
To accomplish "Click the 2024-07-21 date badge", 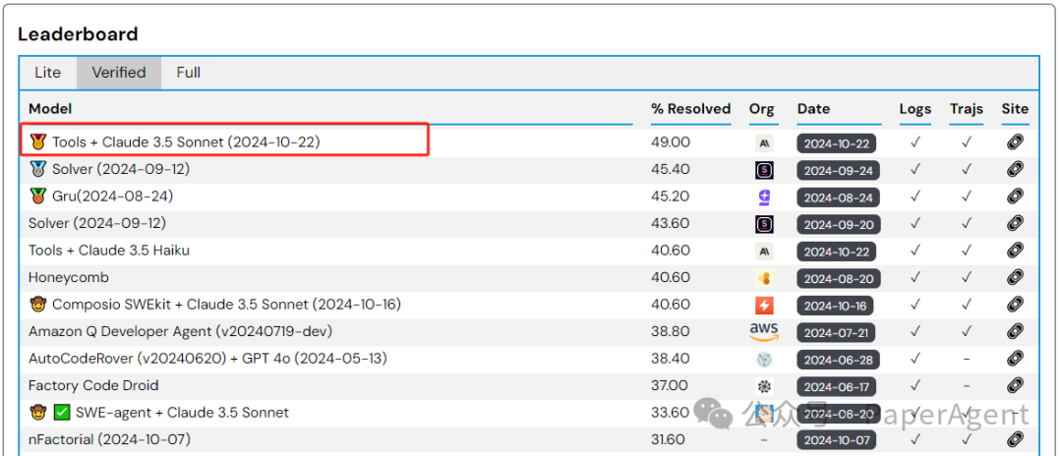I will pyautogui.click(x=837, y=333).
